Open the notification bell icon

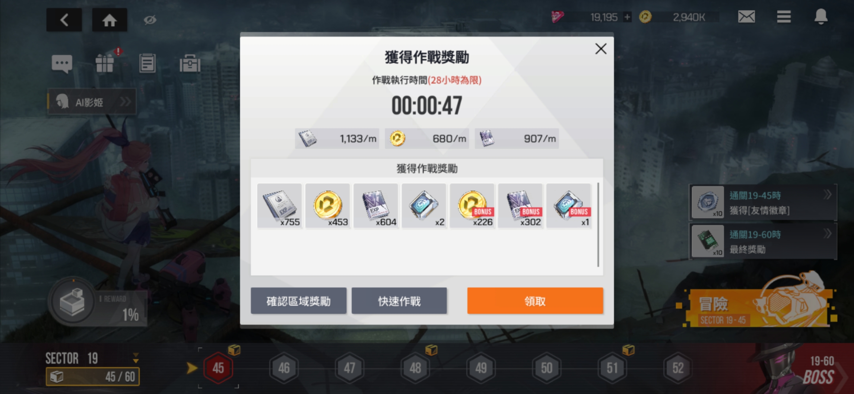point(821,16)
